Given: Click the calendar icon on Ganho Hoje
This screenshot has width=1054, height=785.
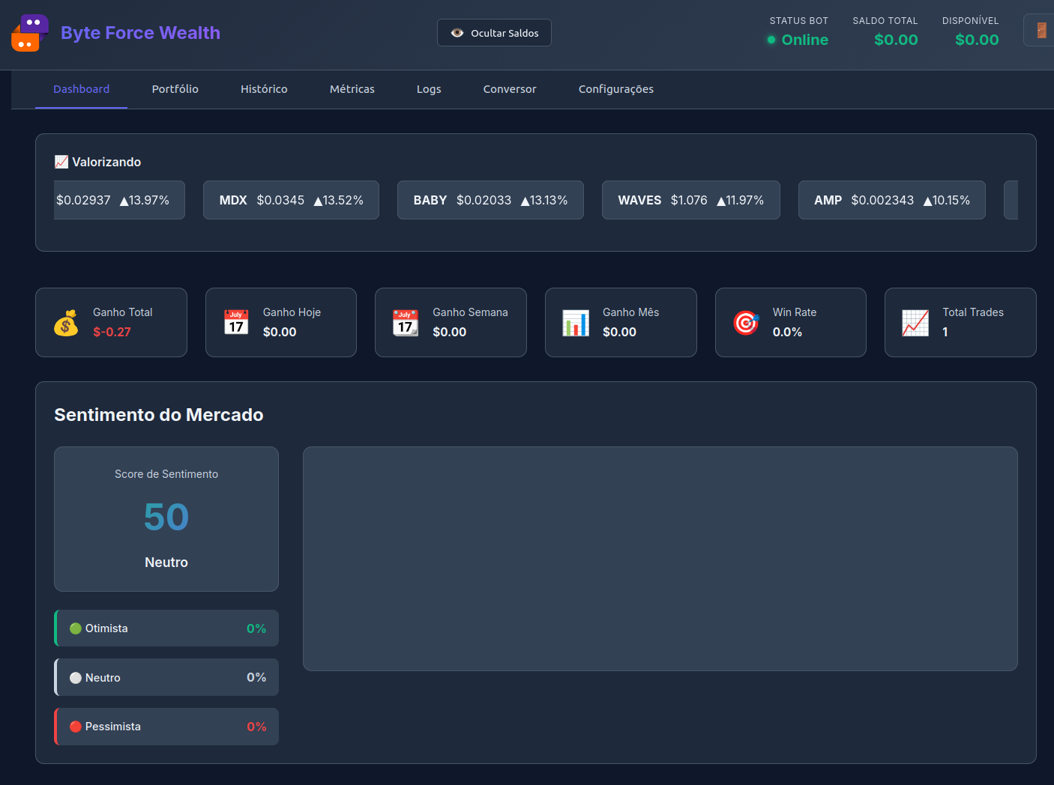Looking at the screenshot, I should coord(235,322).
